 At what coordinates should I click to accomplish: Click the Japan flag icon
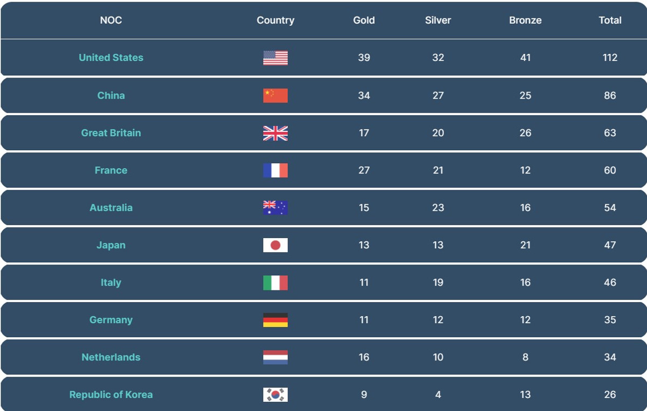pos(275,245)
